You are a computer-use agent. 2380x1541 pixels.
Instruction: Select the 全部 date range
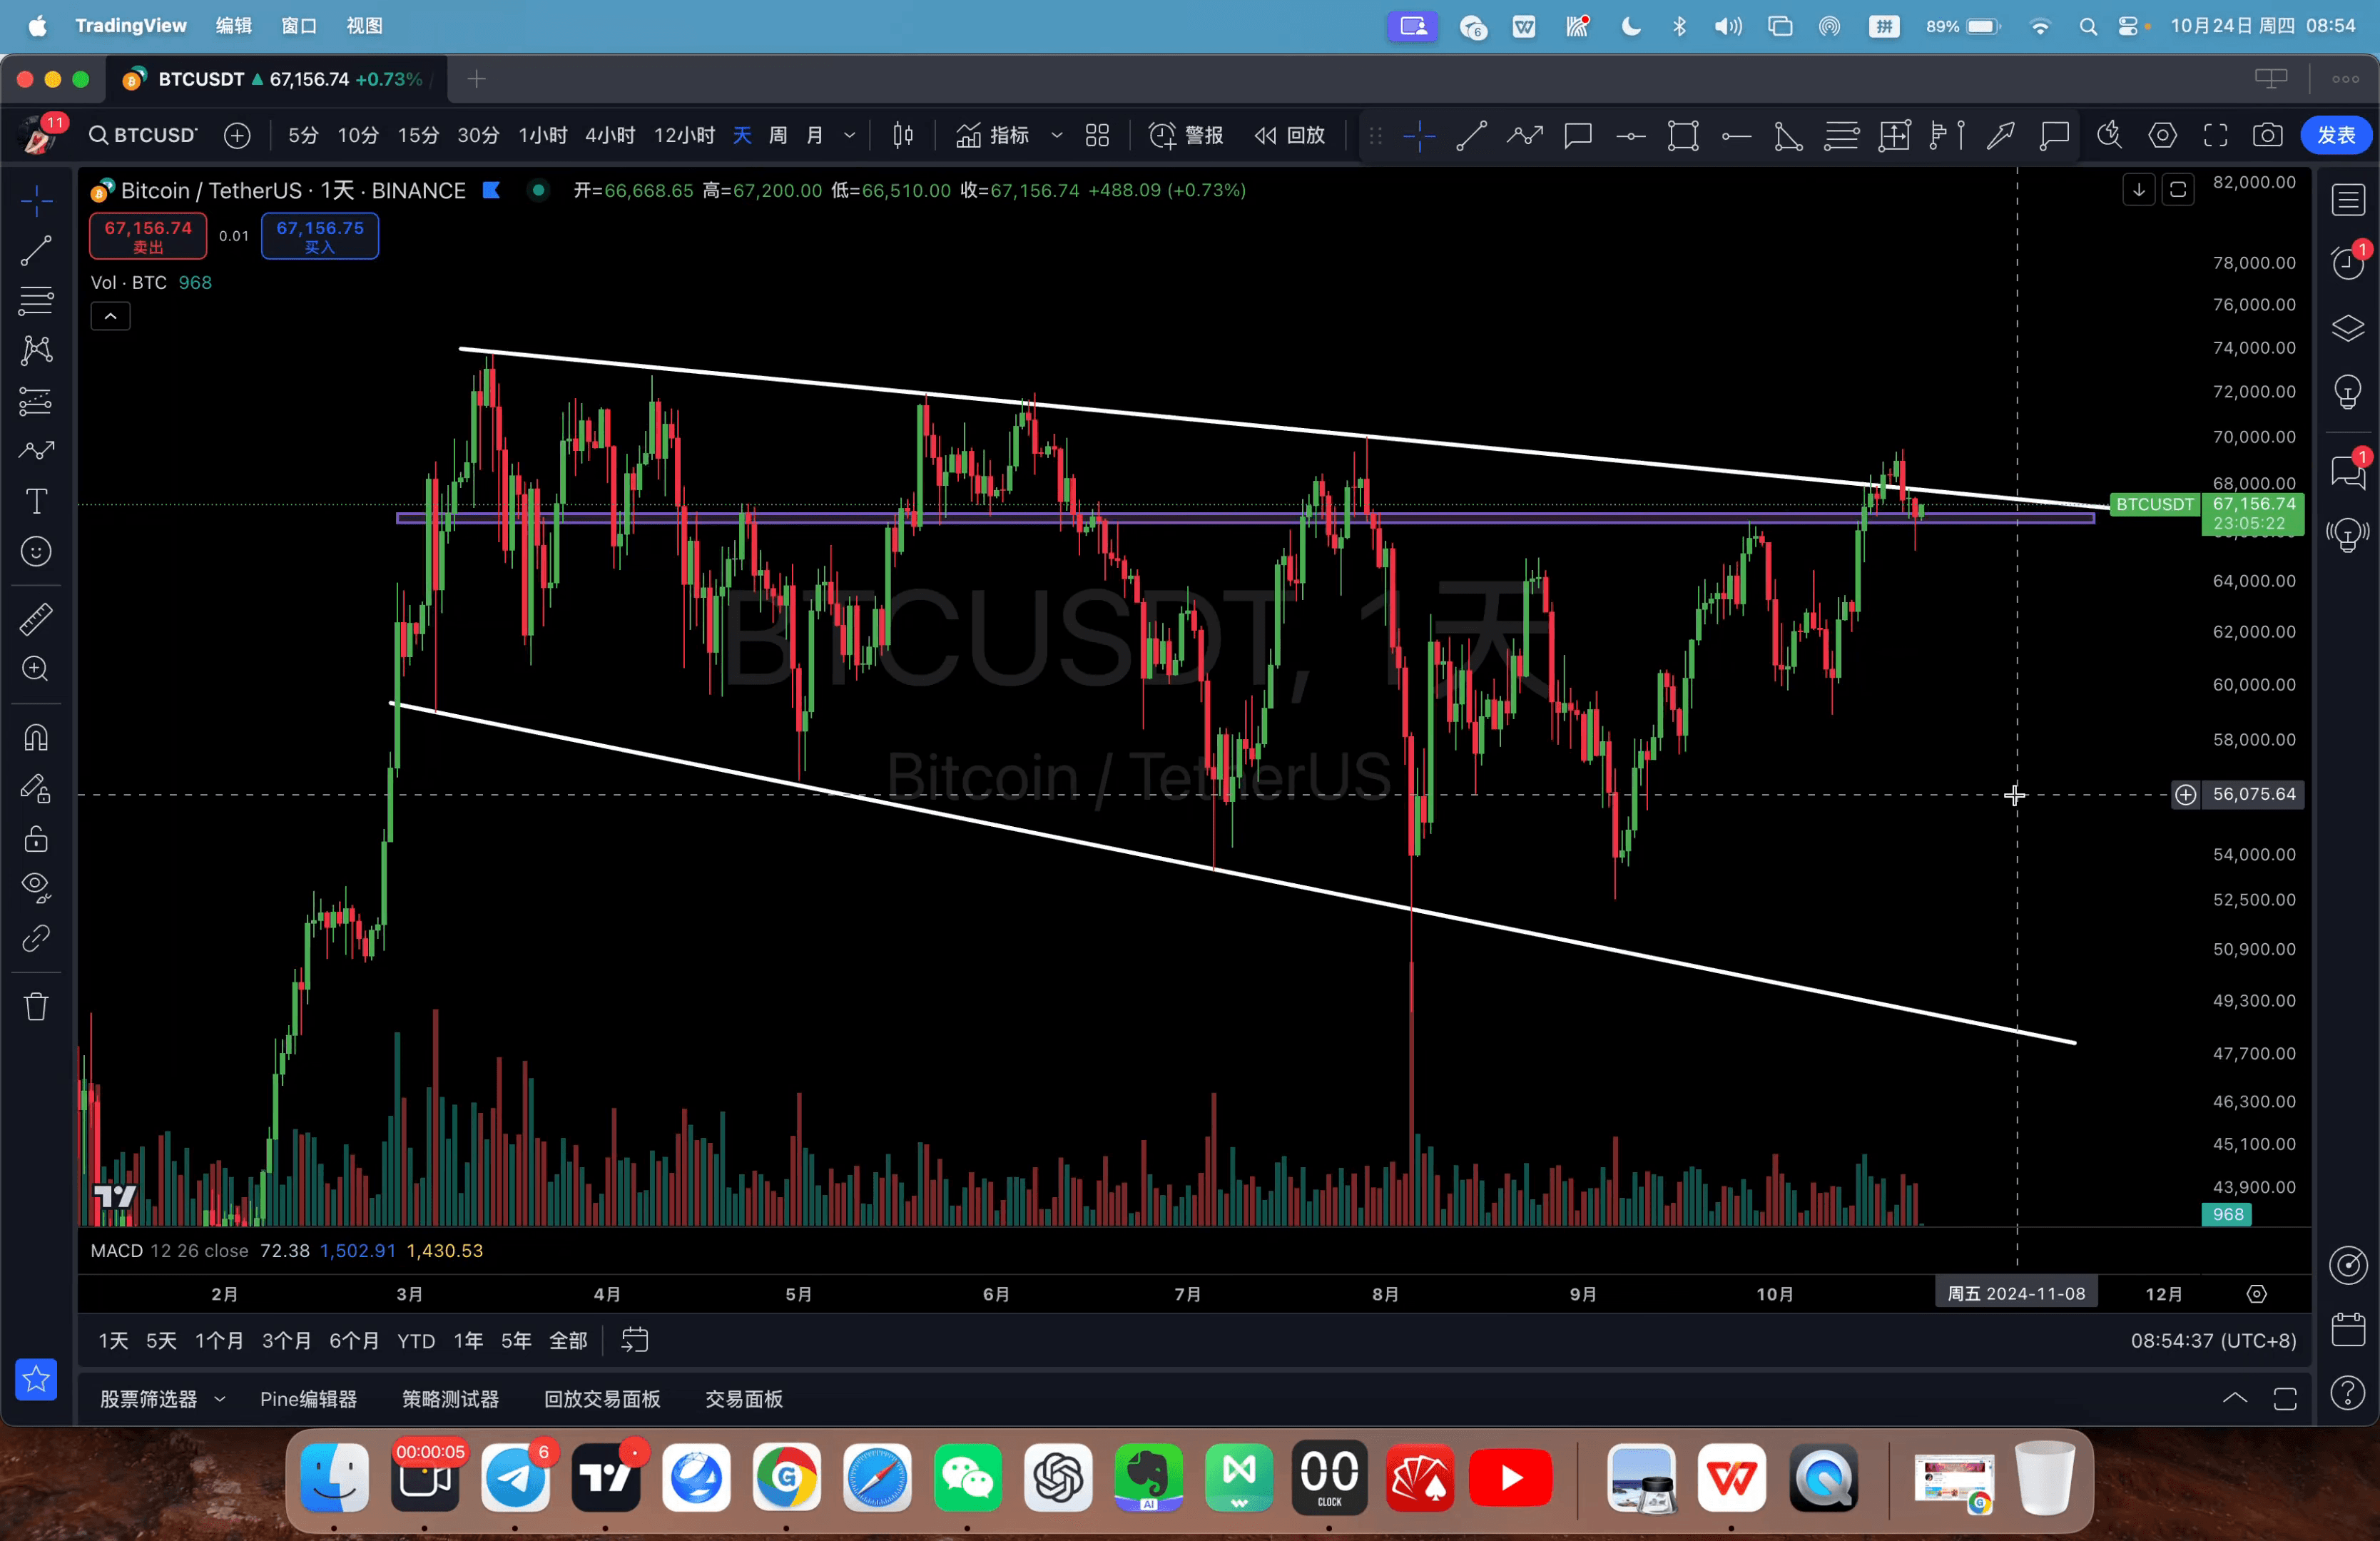pyautogui.click(x=568, y=1340)
